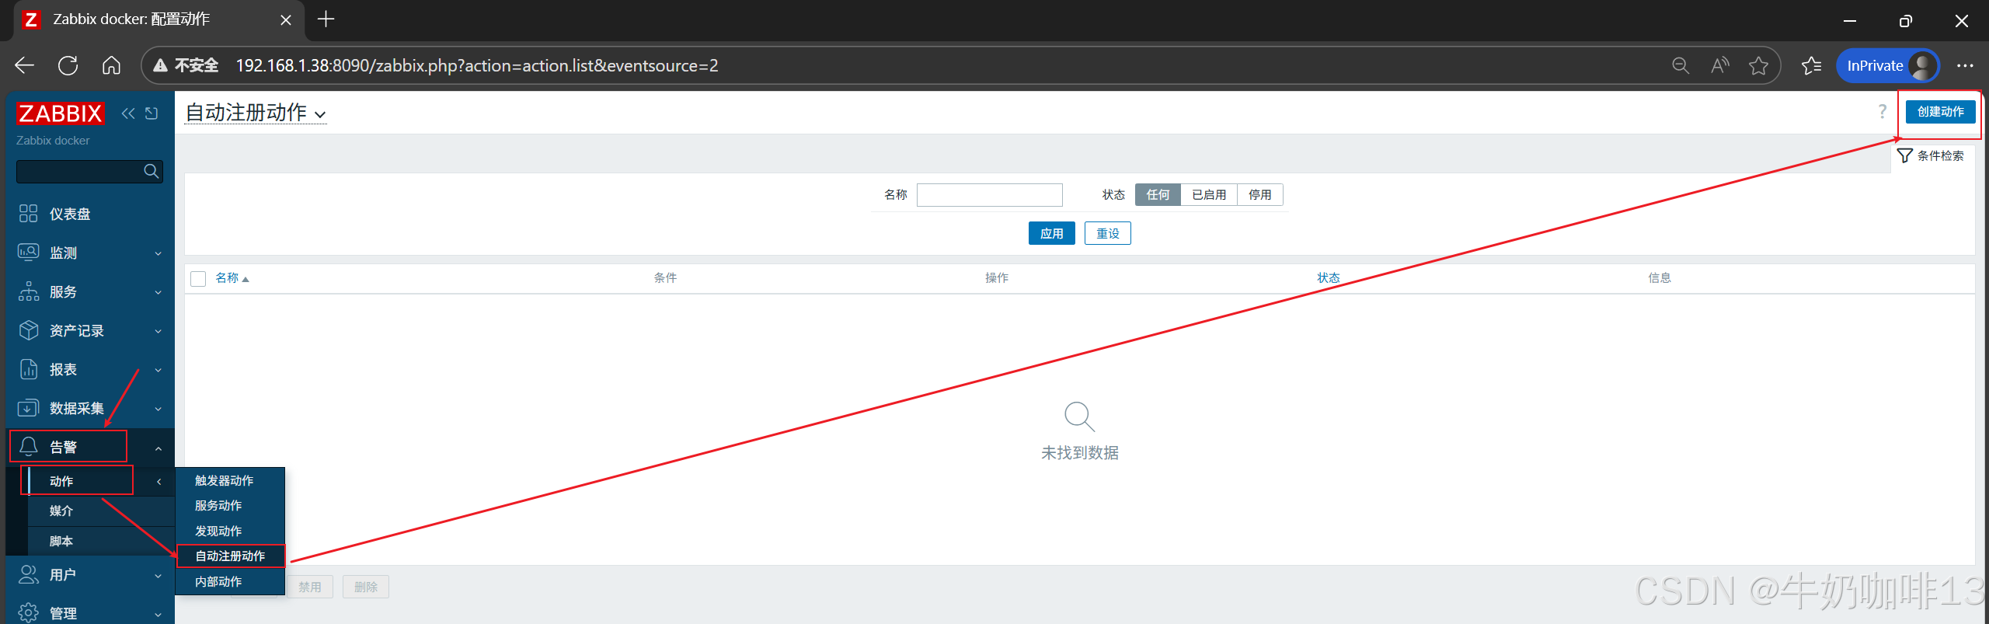Click the read aloud icon in address bar
The height and width of the screenshot is (624, 1989).
tap(1720, 65)
